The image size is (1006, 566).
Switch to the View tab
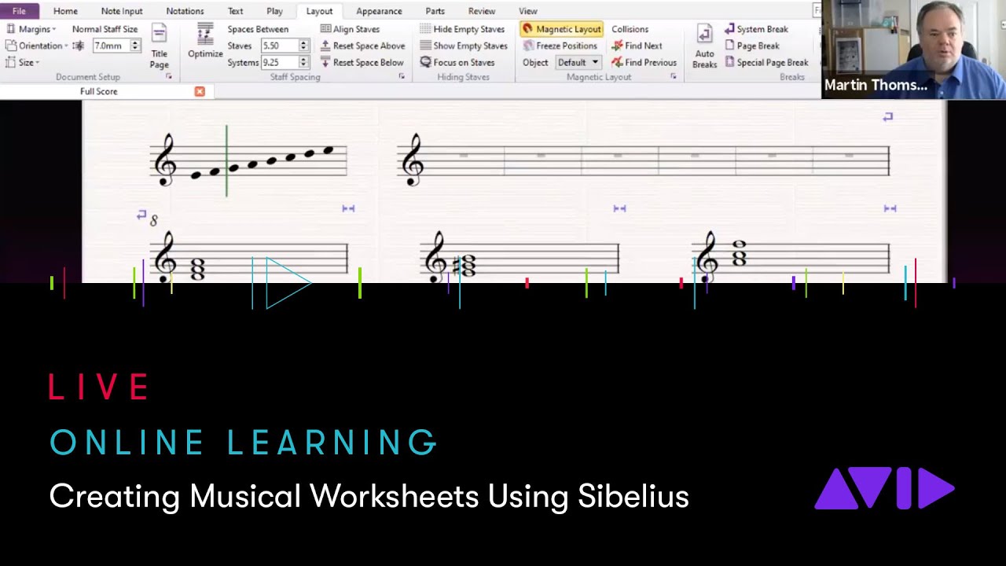528,11
